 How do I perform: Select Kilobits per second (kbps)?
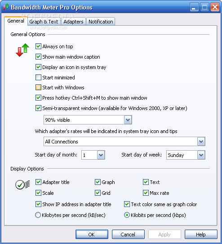pyautogui.click(x=127, y=215)
